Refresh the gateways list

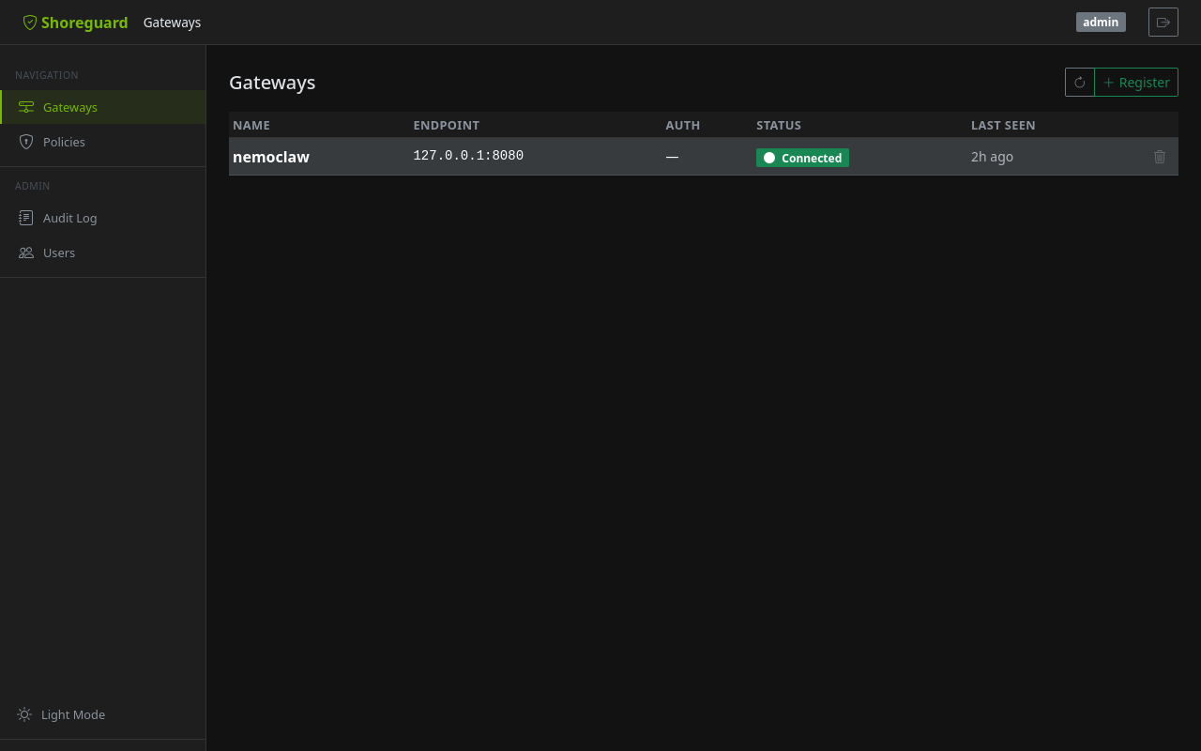(1079, 83)
